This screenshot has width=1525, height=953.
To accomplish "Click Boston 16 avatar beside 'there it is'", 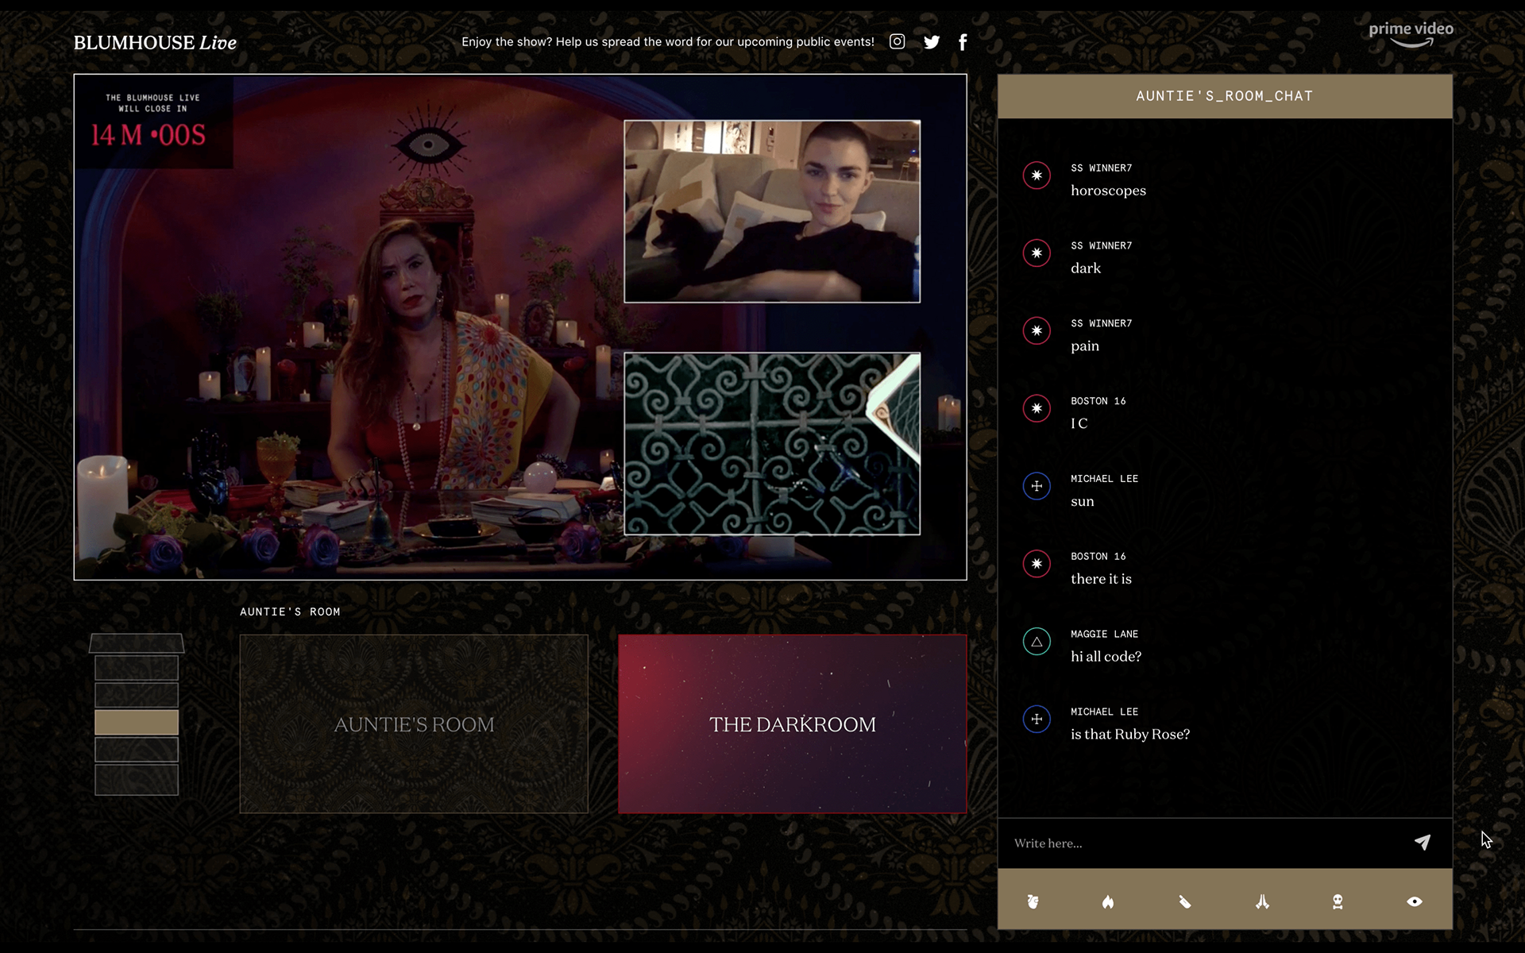I will coord(1037,564).
